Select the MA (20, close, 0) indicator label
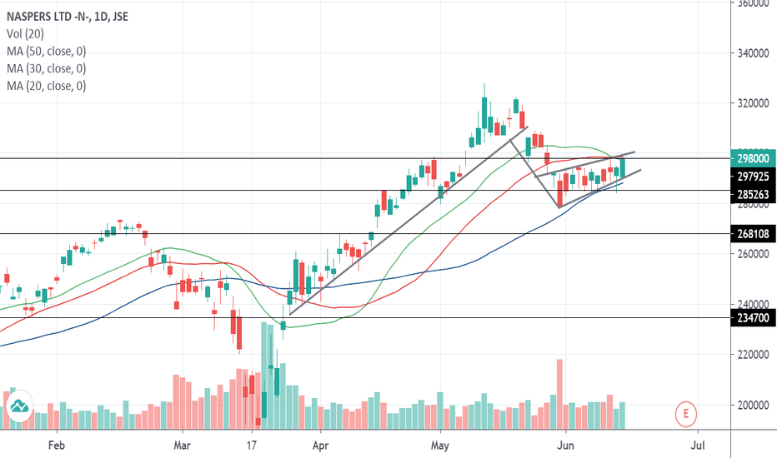777x458 pixels. click(46, 86)
